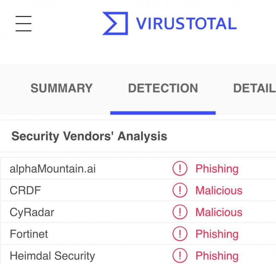Screen dimensions: 276x264
Task: Select the CyRadar vendor name
Action: [32, 212]
